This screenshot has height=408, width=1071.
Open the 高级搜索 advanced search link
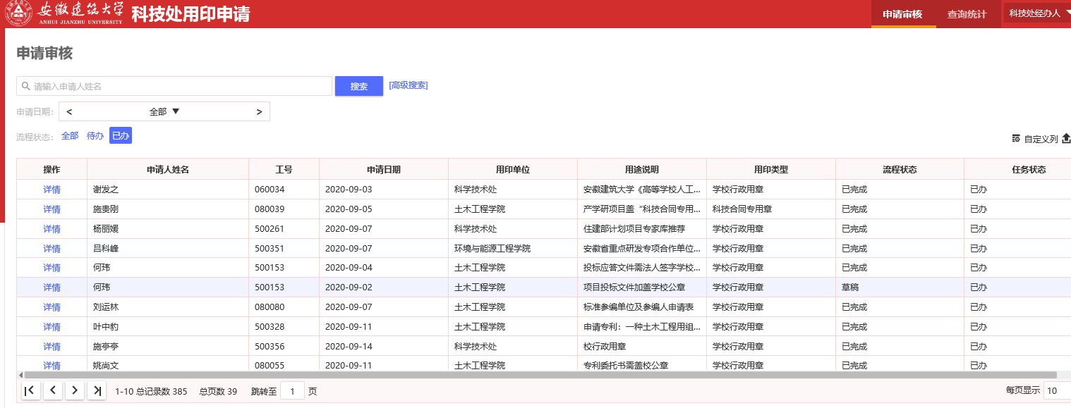click(409, 85)
